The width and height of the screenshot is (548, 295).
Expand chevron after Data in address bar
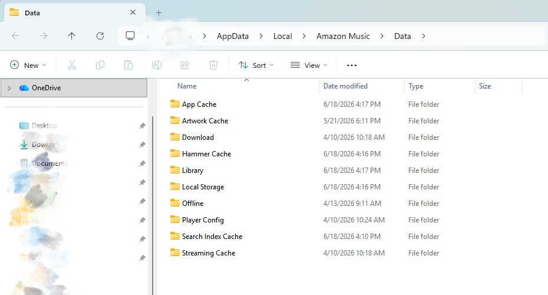click(x=424, y=36)
